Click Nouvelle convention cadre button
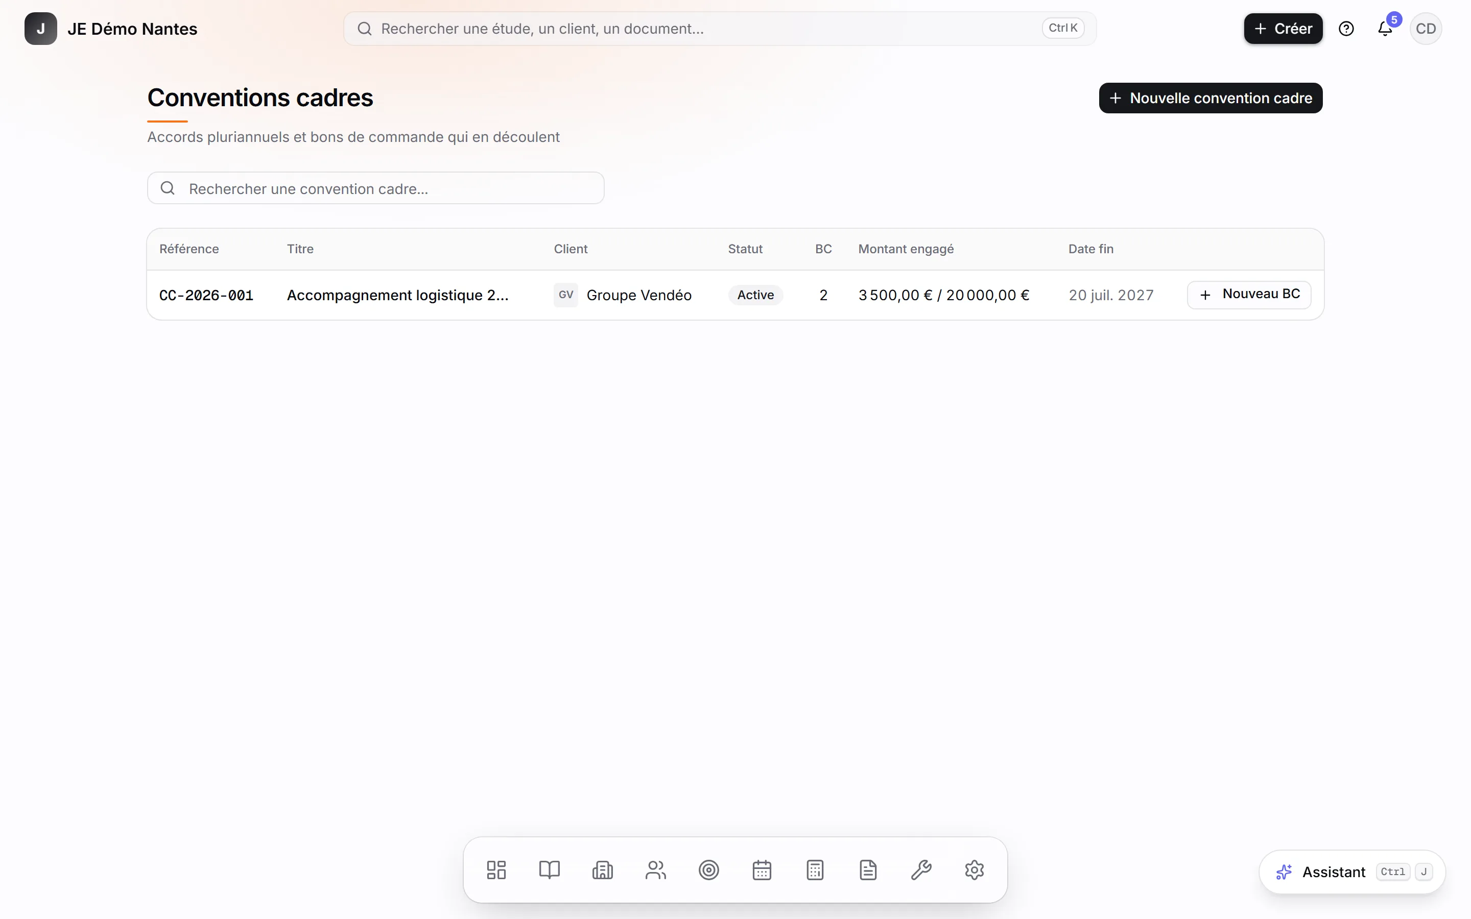The width and height of the screenshot is (1471, 919). click(x=1210, y=98)
